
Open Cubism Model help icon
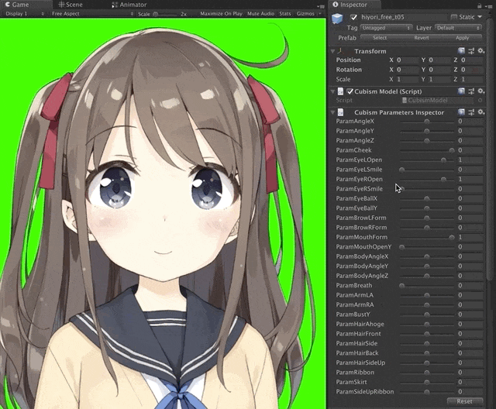point(462,91)
